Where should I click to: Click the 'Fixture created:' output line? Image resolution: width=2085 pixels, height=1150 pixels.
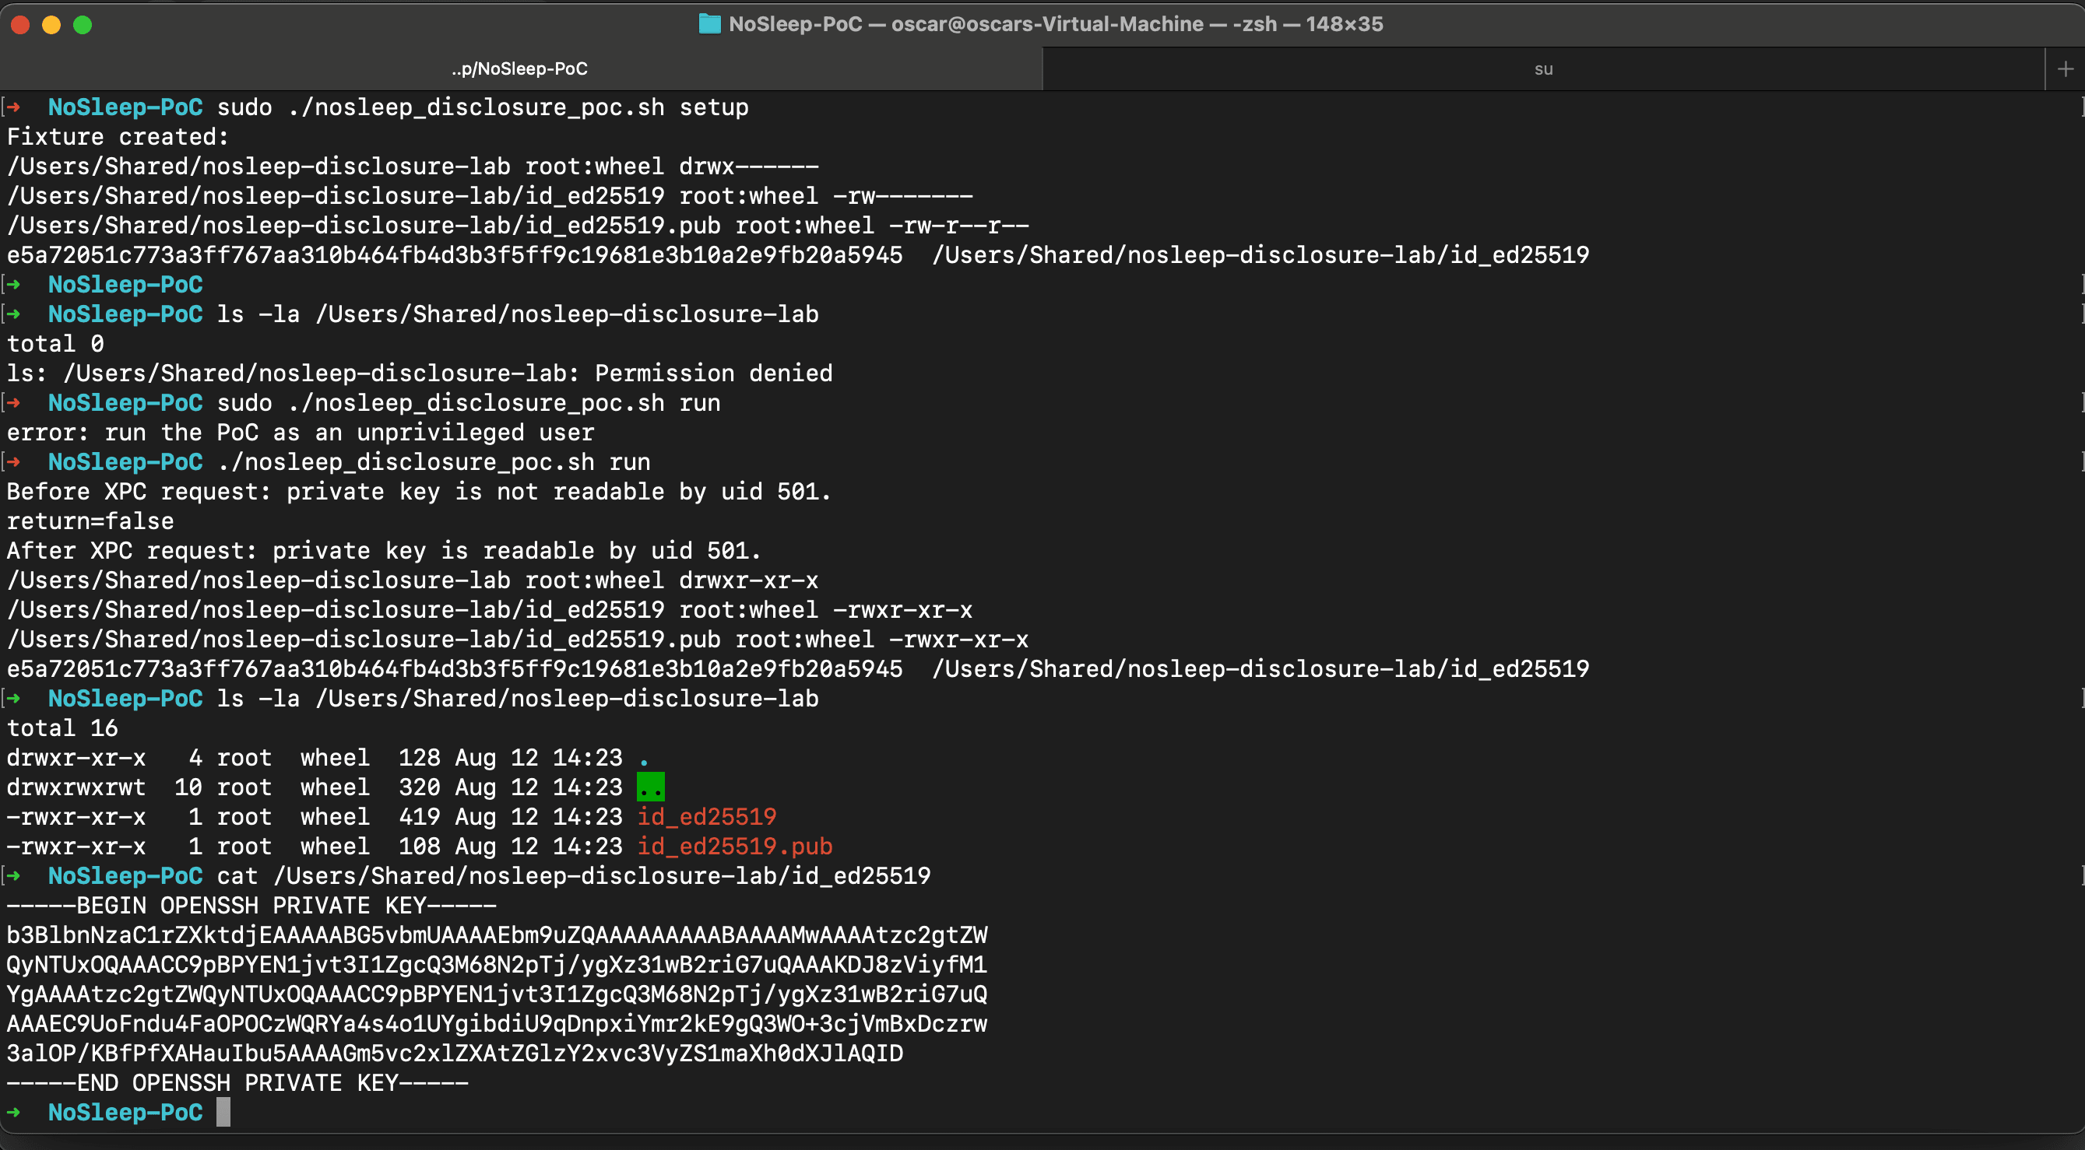118,137
